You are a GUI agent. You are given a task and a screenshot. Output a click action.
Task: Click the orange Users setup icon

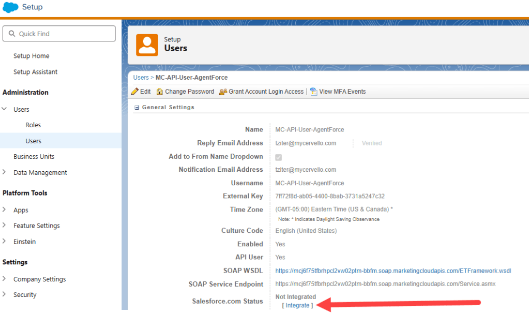[x=147, y=44]
